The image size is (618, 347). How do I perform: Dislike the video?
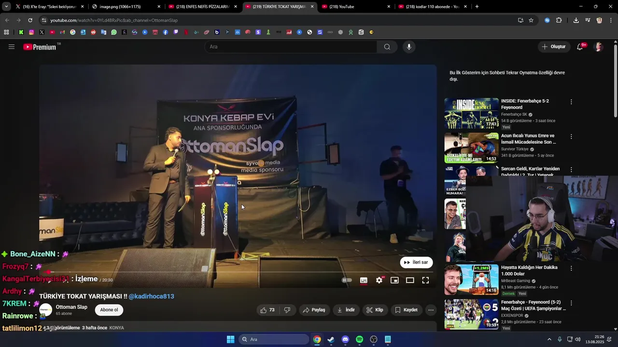tap(287, 310)
